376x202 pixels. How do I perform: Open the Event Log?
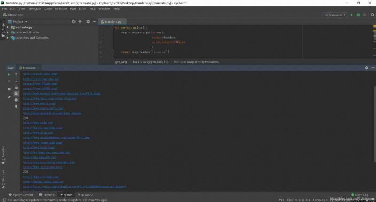pos(360,195)
